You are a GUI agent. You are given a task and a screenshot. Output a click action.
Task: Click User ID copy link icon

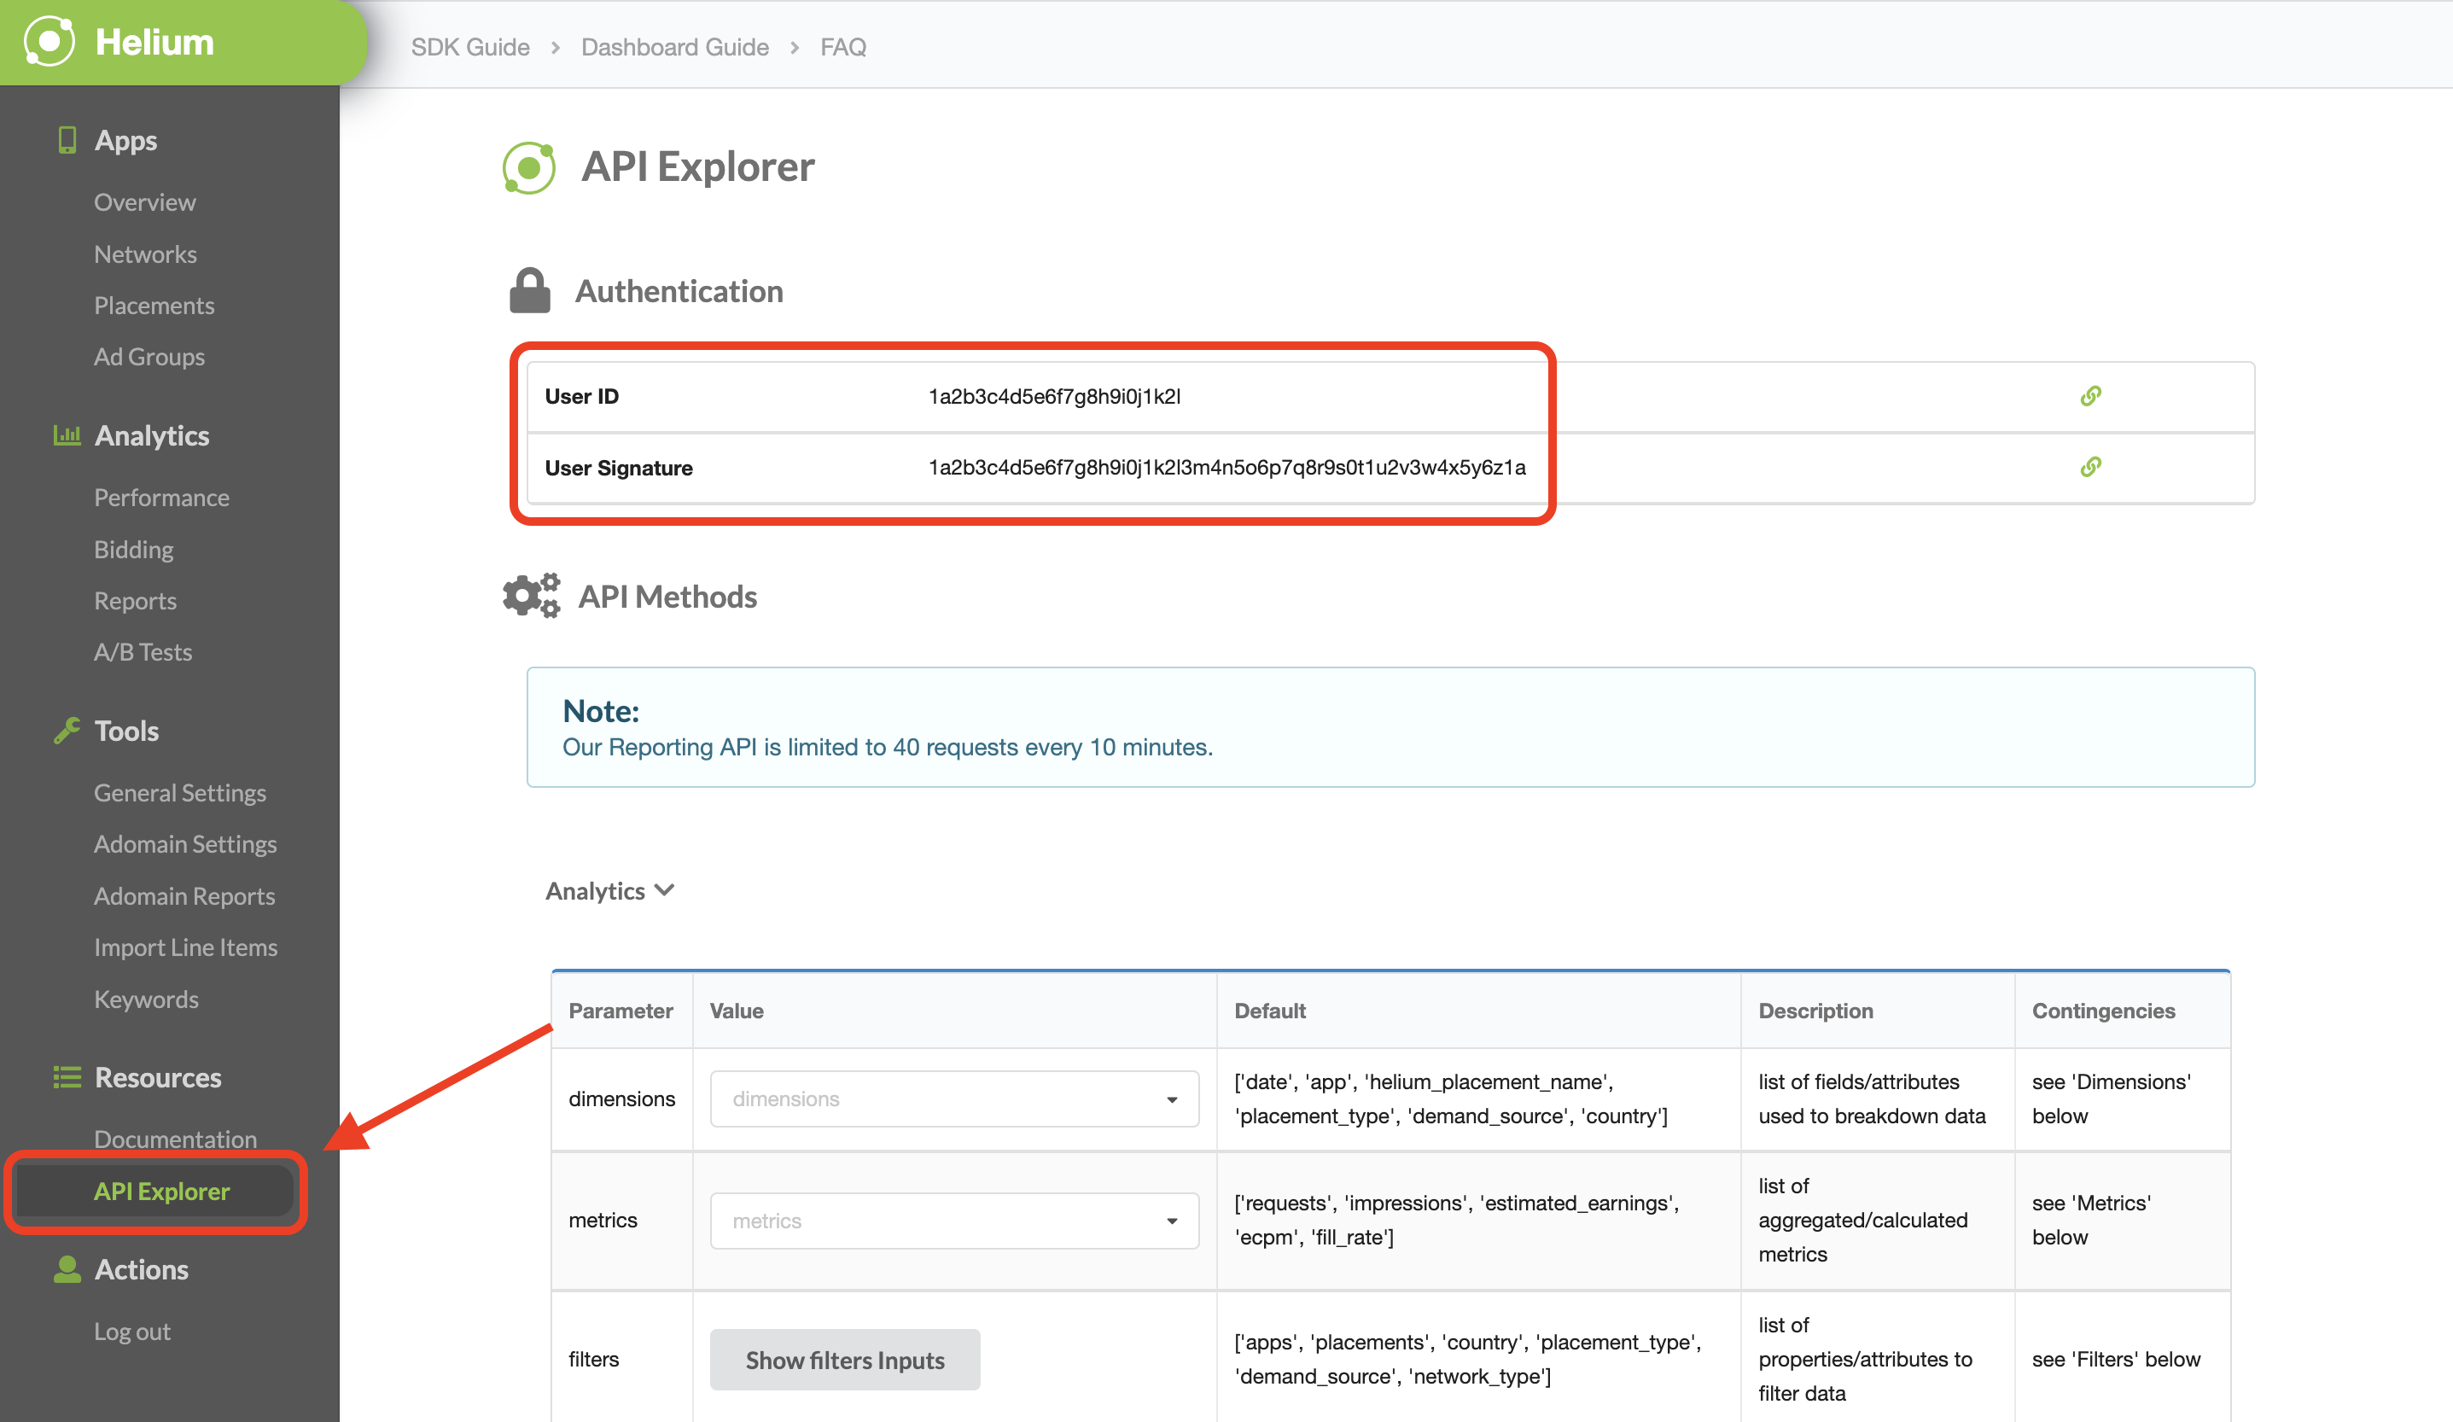pyautogui.click(x=2093, y=396)
